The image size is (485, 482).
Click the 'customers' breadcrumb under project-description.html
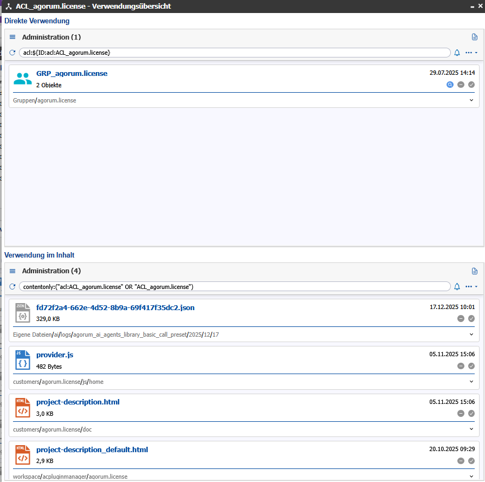(x=27, y=429)
